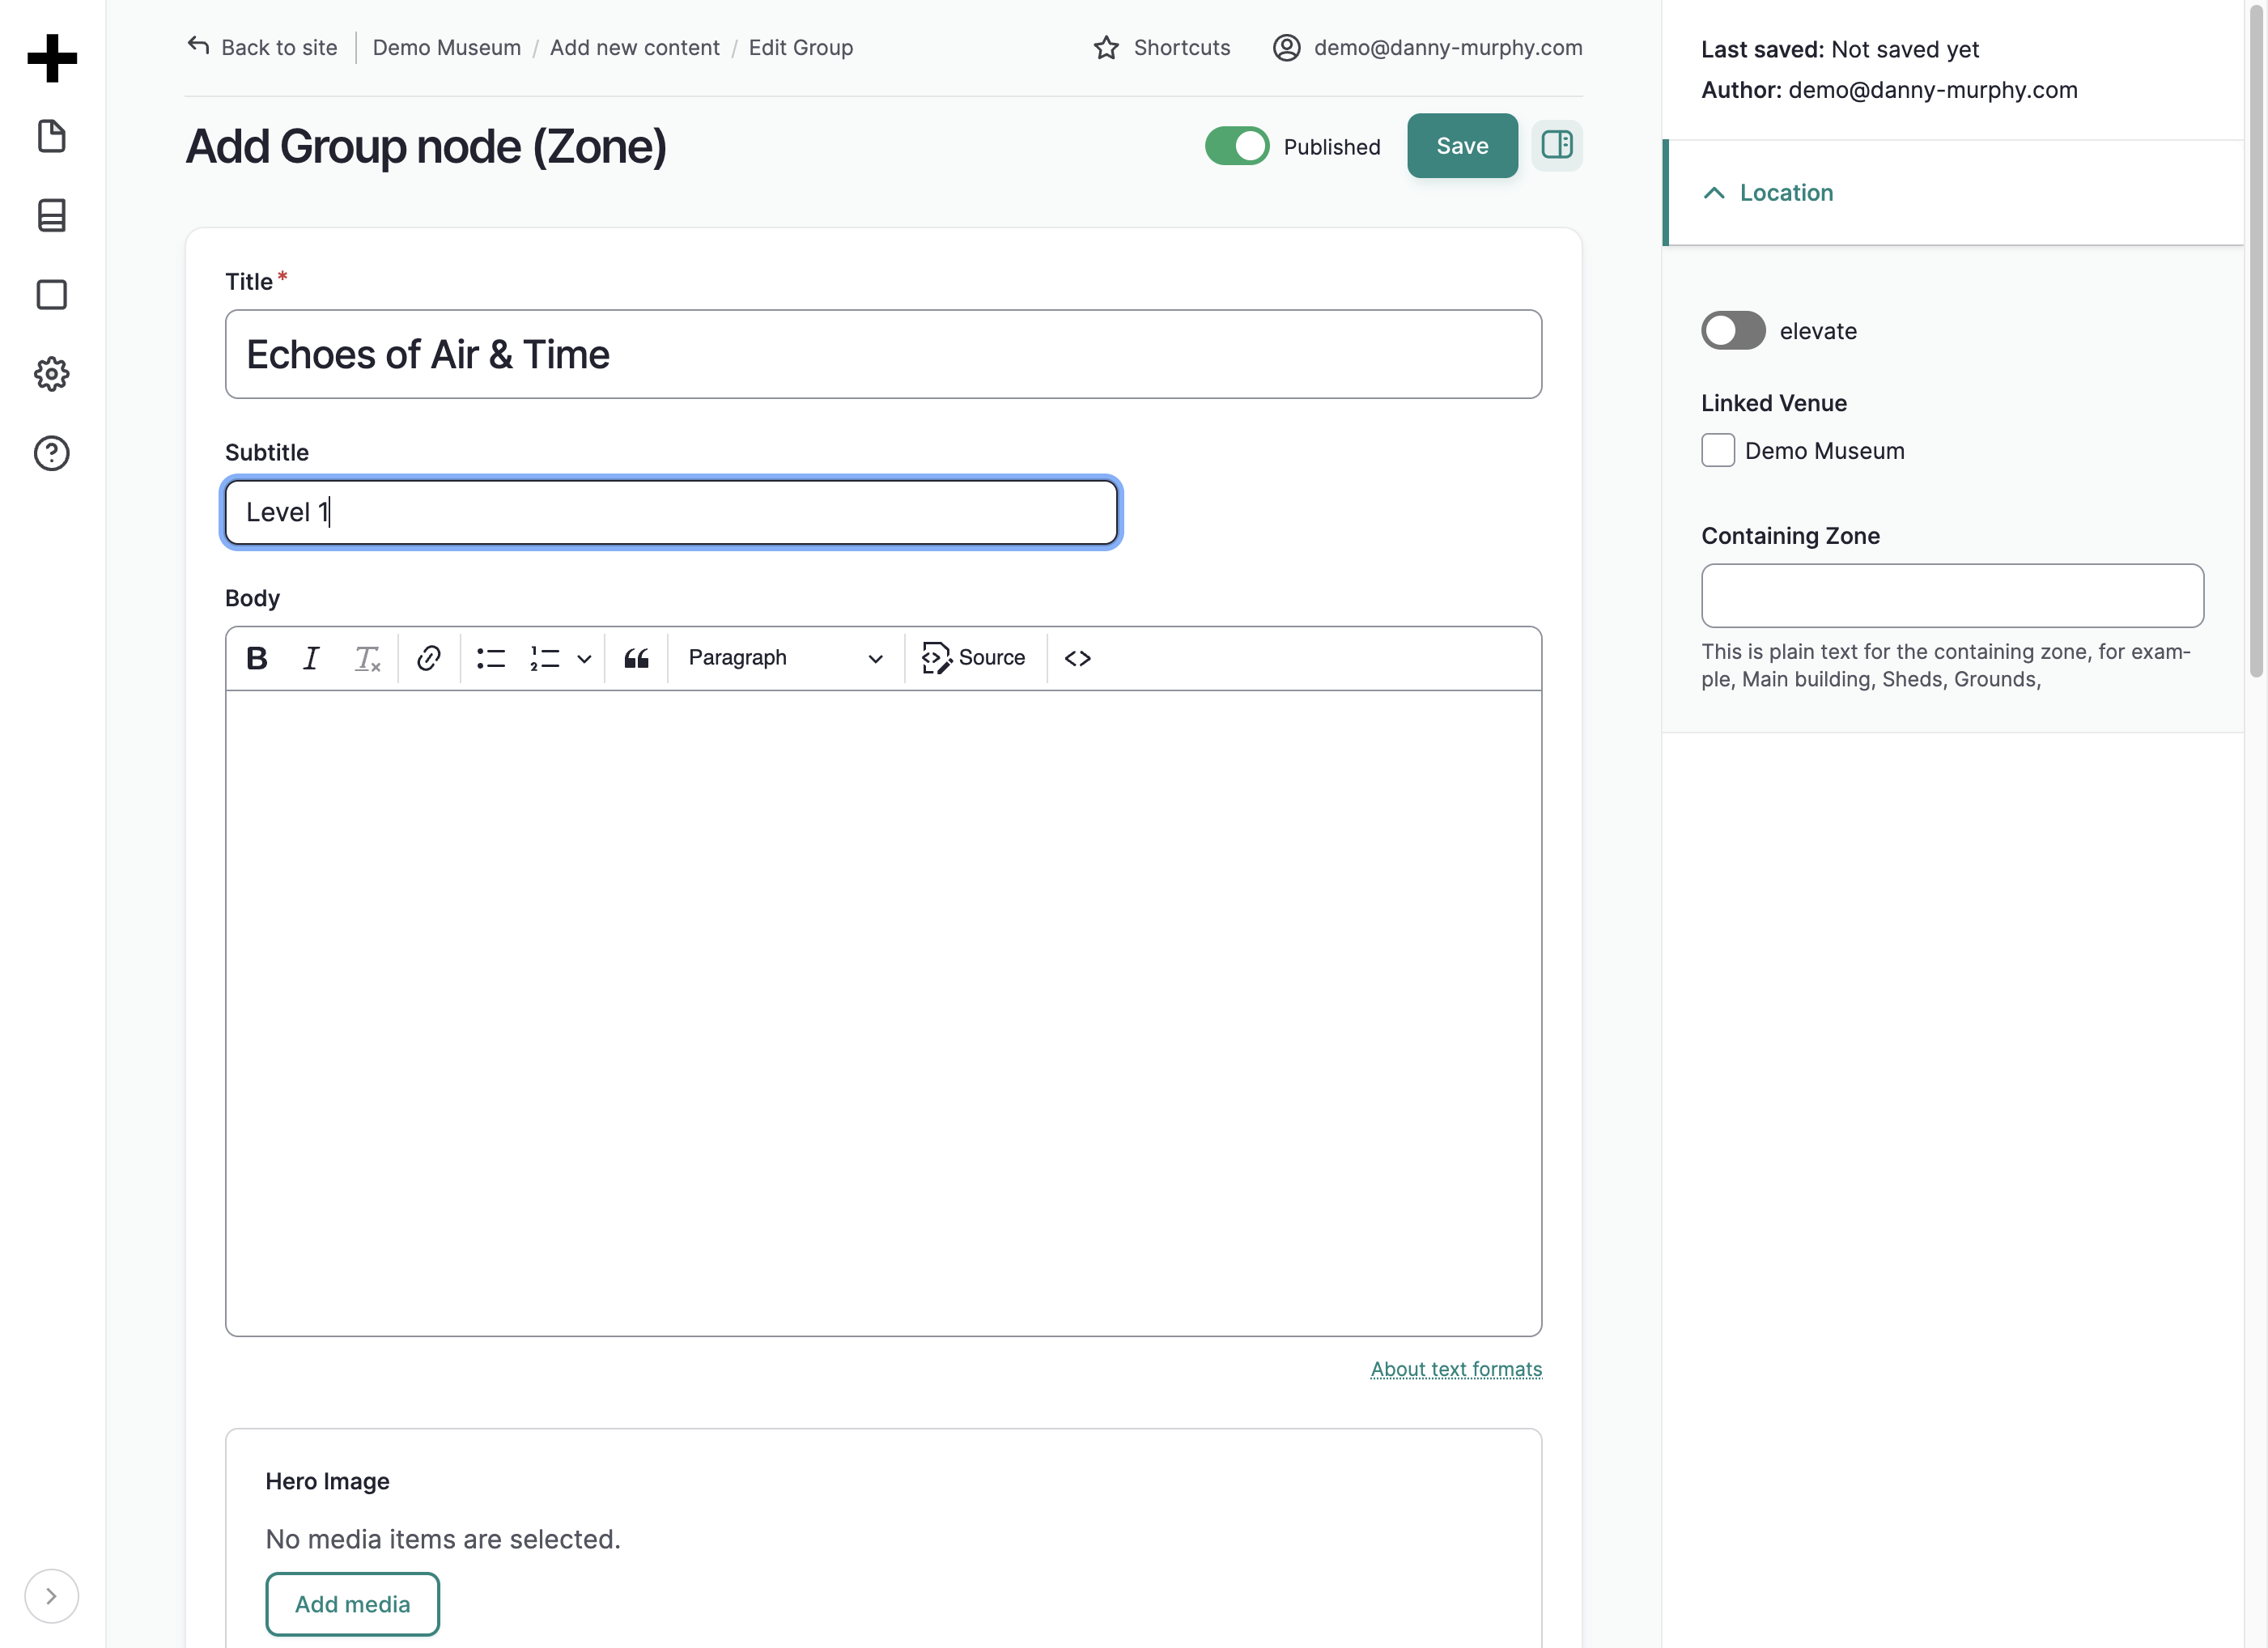Screen dimensions: 2268x1648
Task: Collapse the Location section
Action: click(1953, 193)
